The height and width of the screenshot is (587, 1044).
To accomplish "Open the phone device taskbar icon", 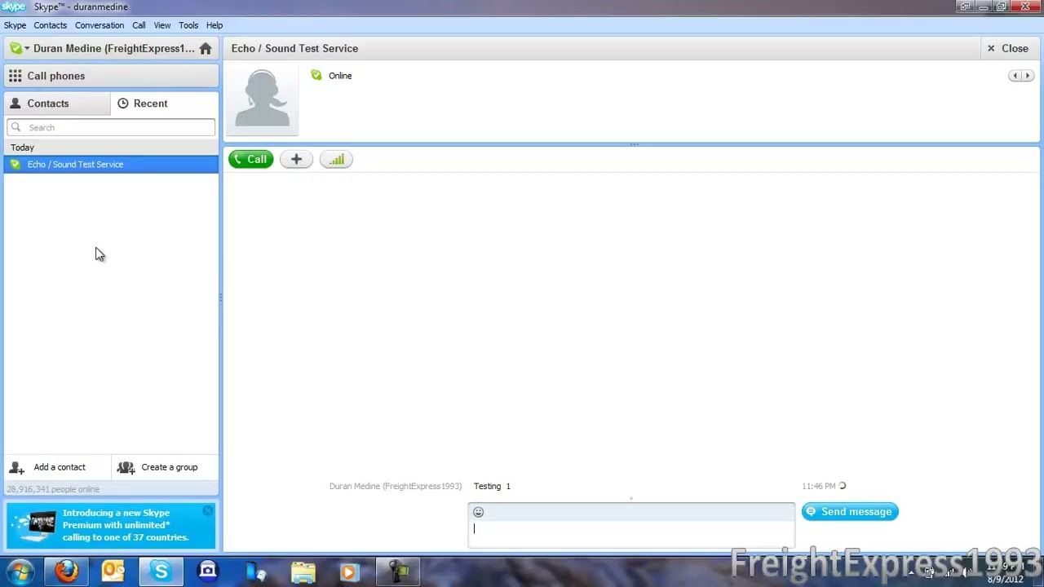I will [255, 572].
